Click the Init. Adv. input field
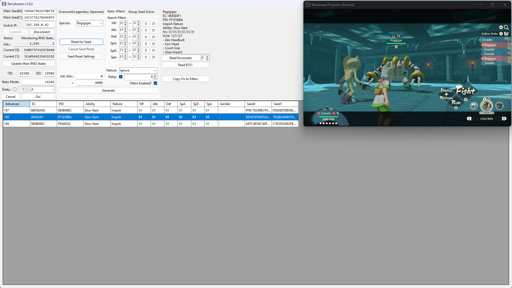 (x=90, y=77)
